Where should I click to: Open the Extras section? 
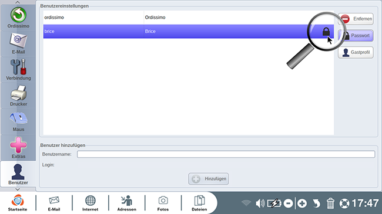[x=18, y=148]
